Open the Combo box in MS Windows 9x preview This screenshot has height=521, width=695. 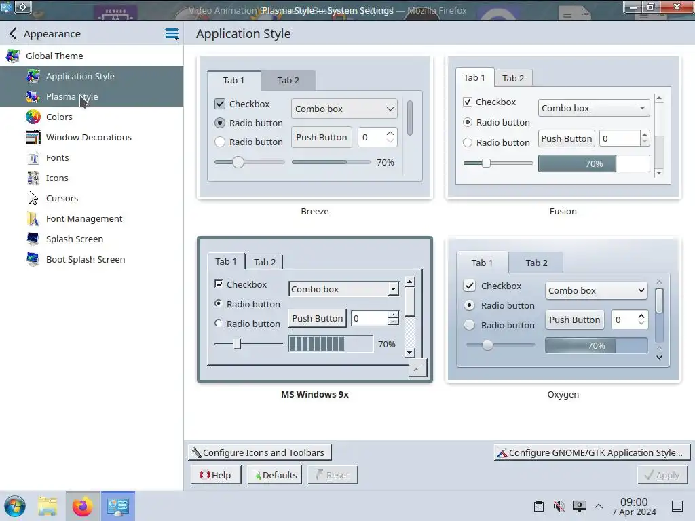tap(343, 289)
